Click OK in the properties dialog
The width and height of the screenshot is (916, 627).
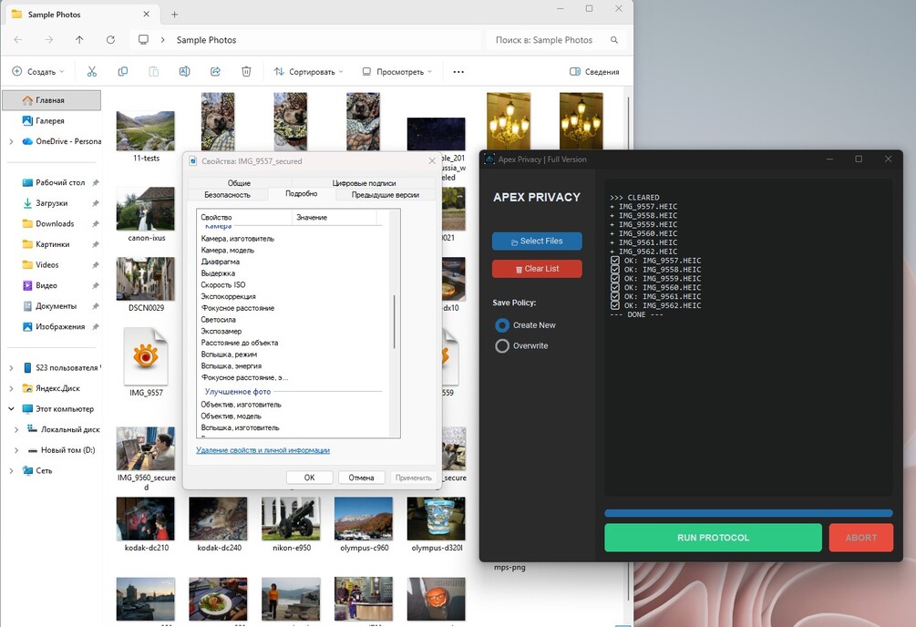pos(310,478)
